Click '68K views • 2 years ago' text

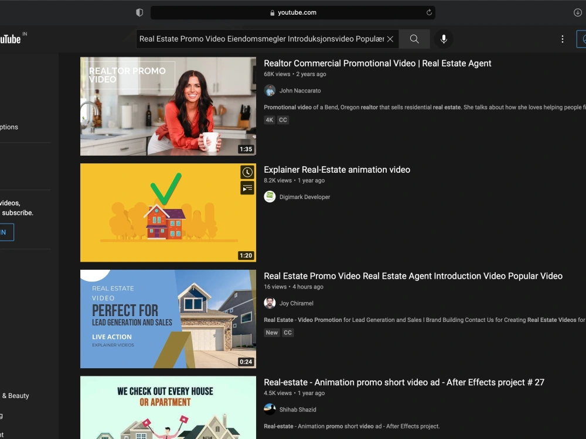click(295, 74)
